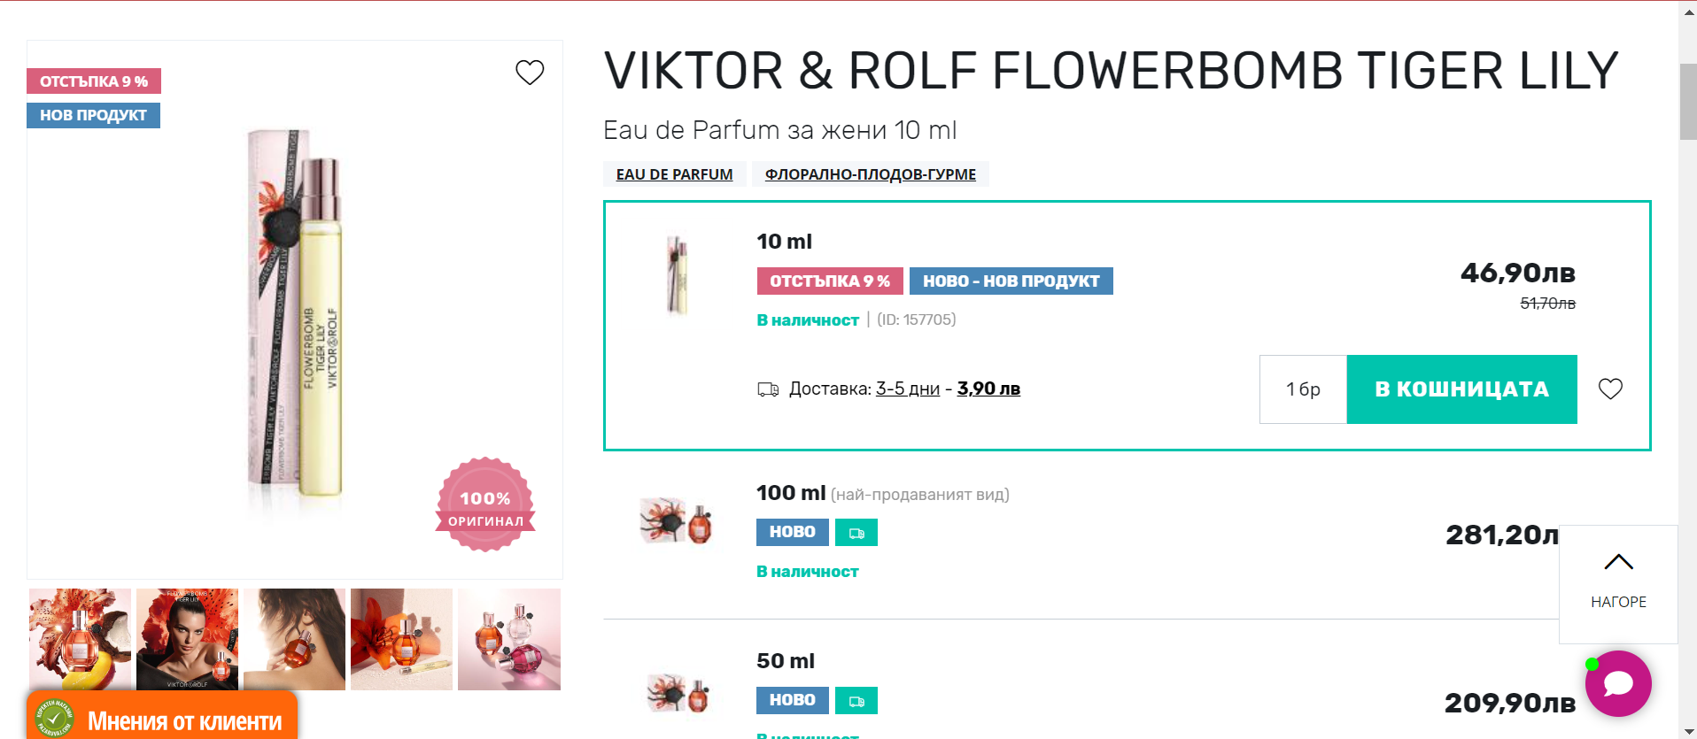This screenshot has height=739, width=1697.
Task: Open the quantity selector showing 1 бр
Action: pyautogui.click(x=1303, y=389)
